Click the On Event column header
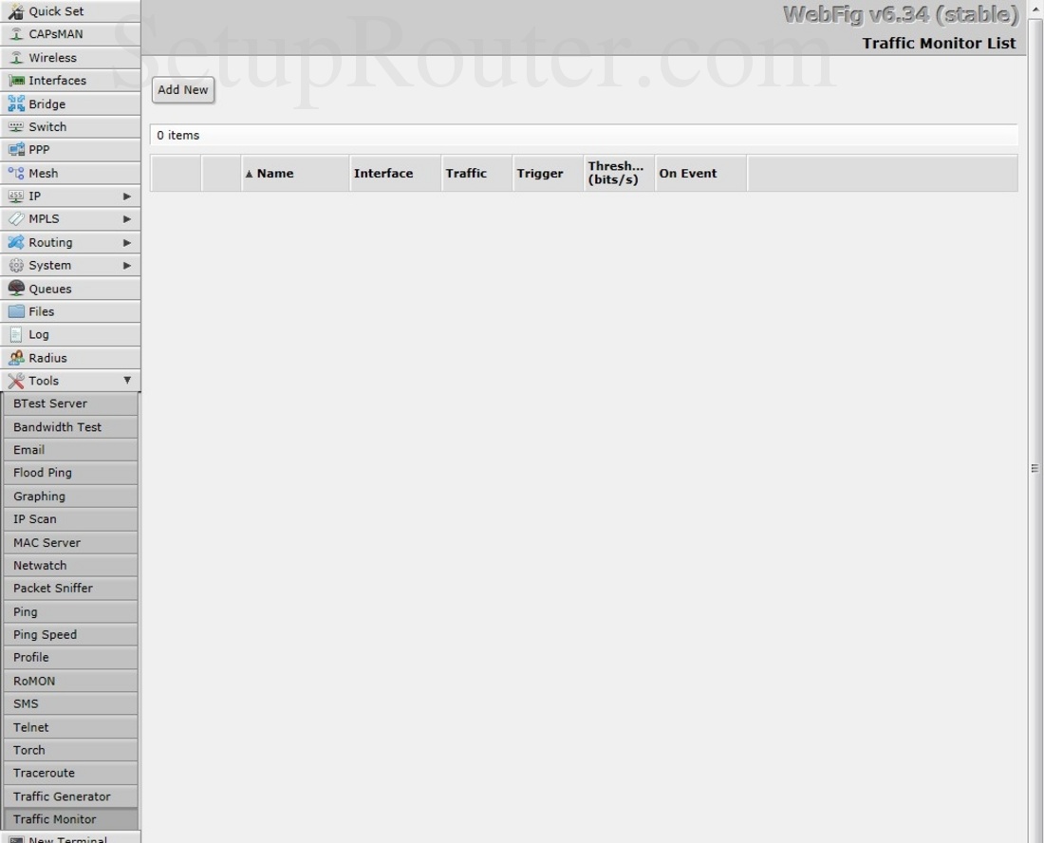This screenshot has width=1044, height=843. [701, 173]
